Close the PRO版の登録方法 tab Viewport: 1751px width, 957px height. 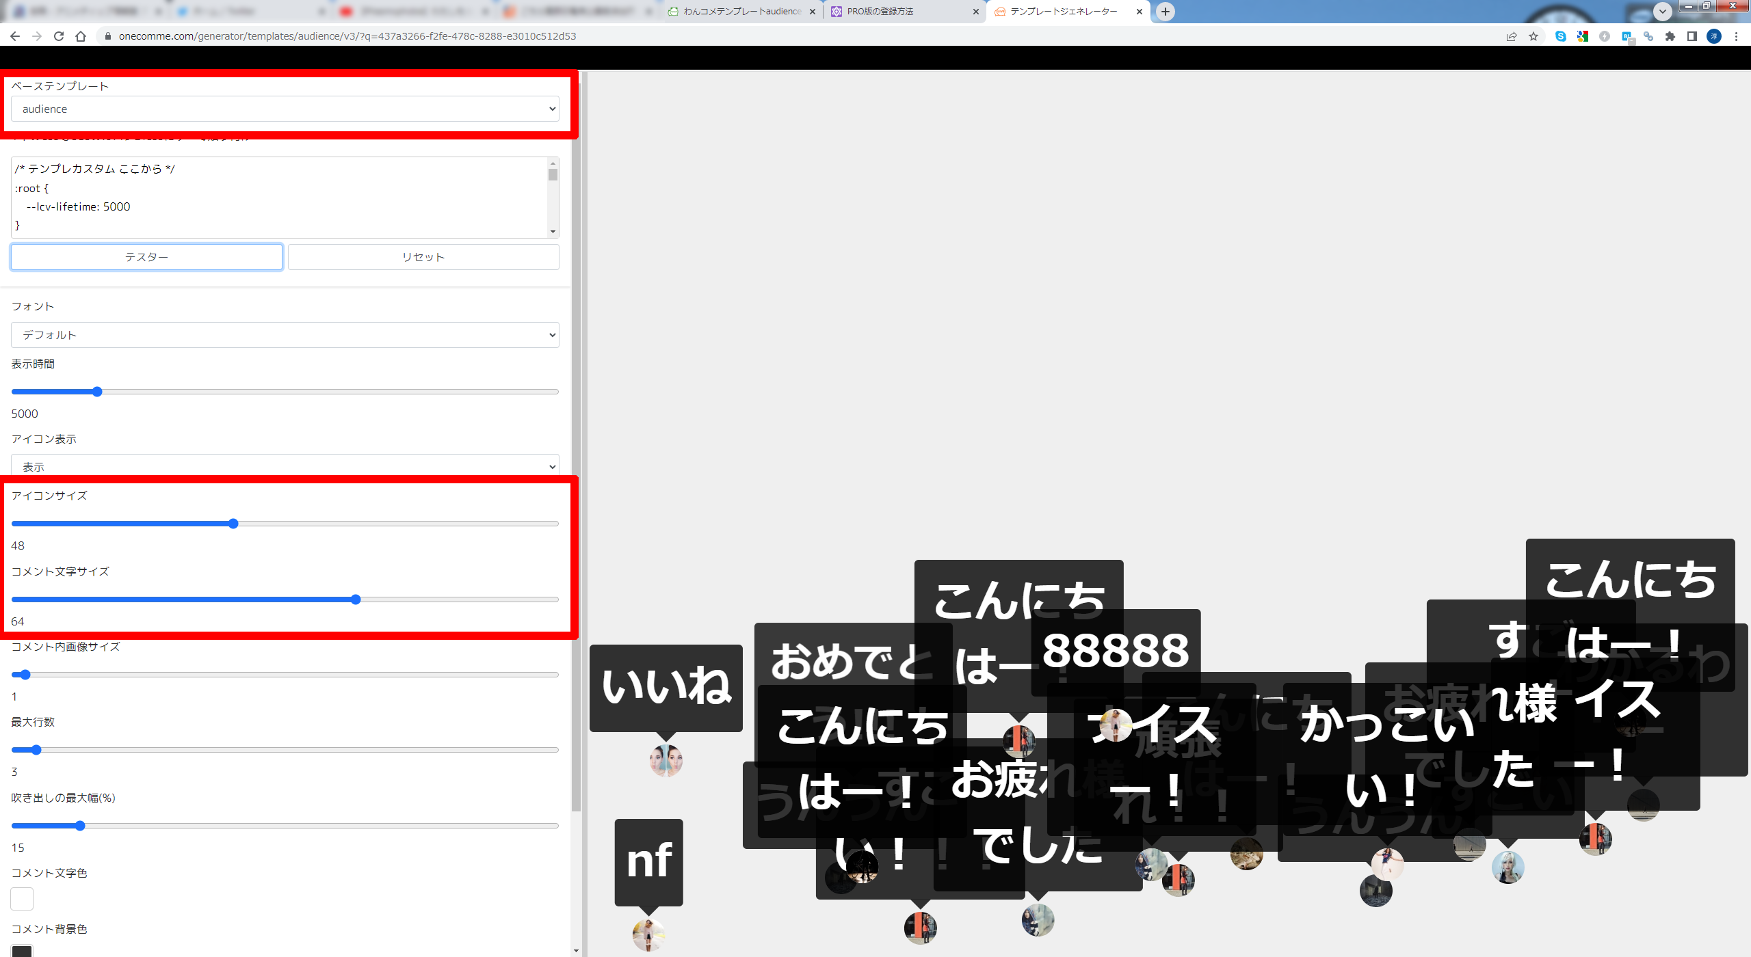click(x=976, y=12)
